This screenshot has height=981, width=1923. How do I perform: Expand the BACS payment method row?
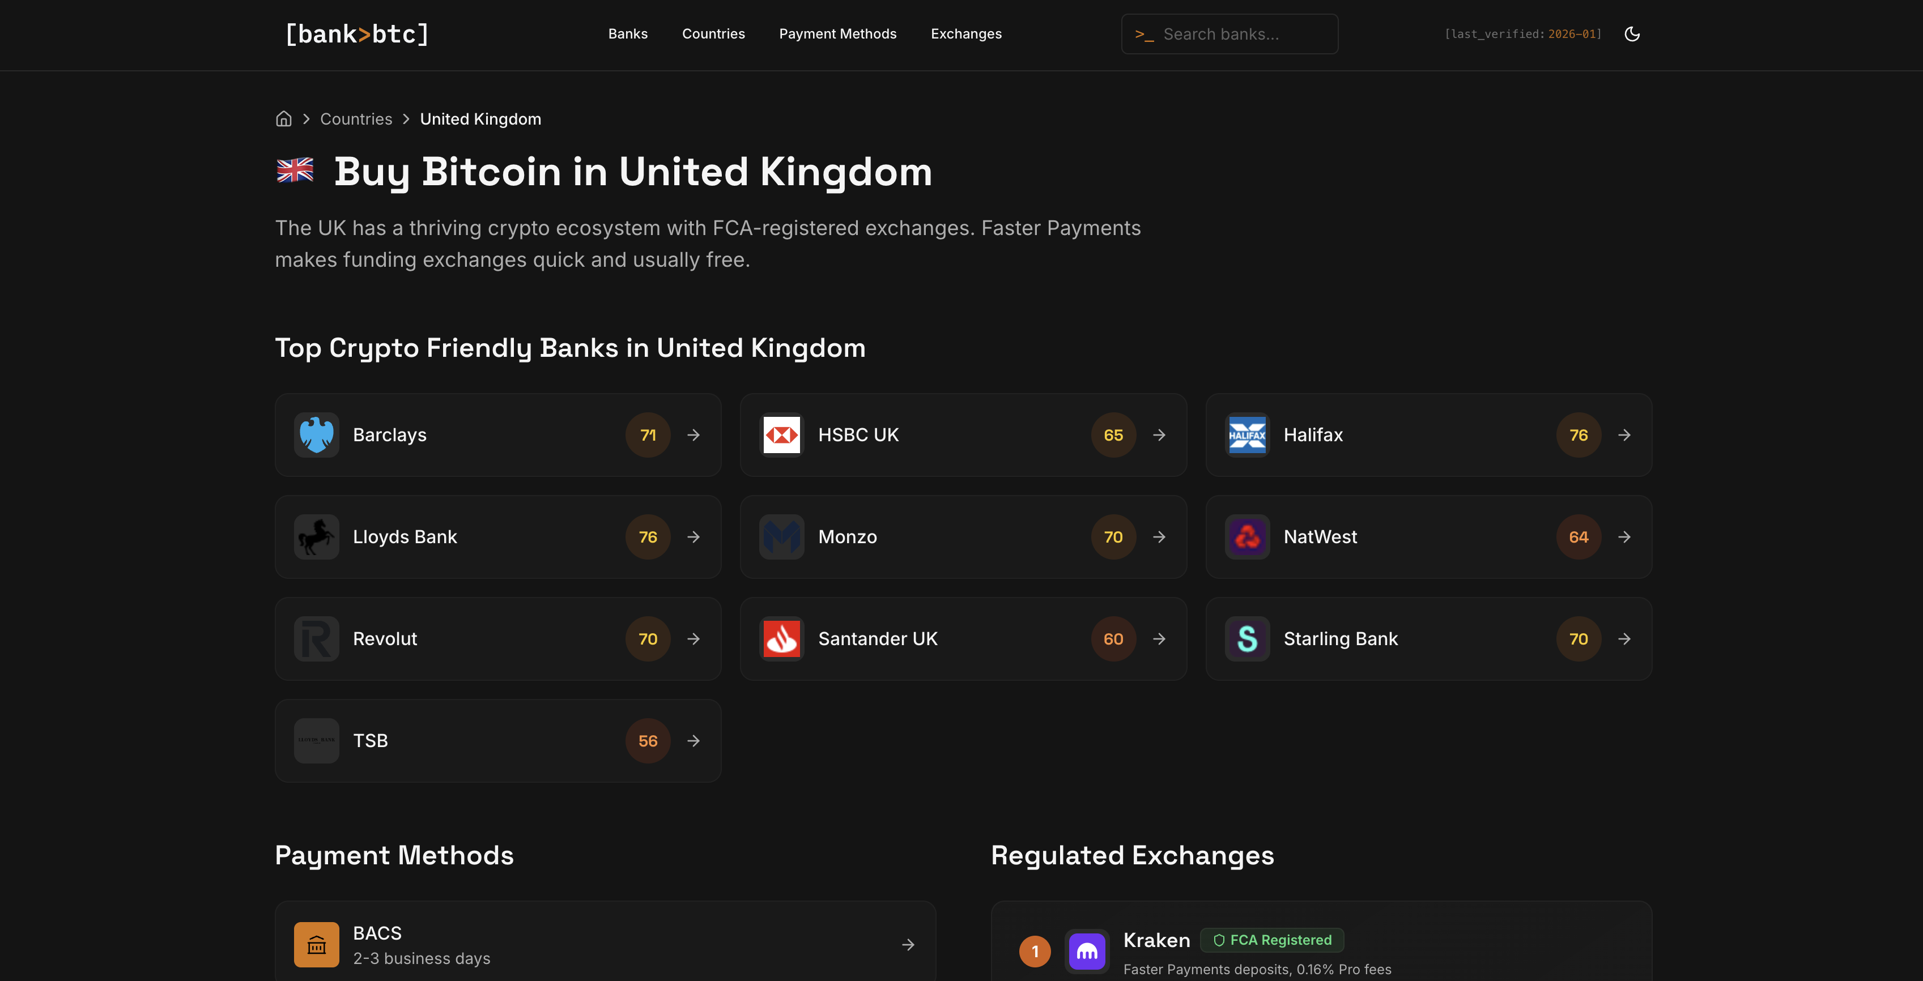point(908,944)
